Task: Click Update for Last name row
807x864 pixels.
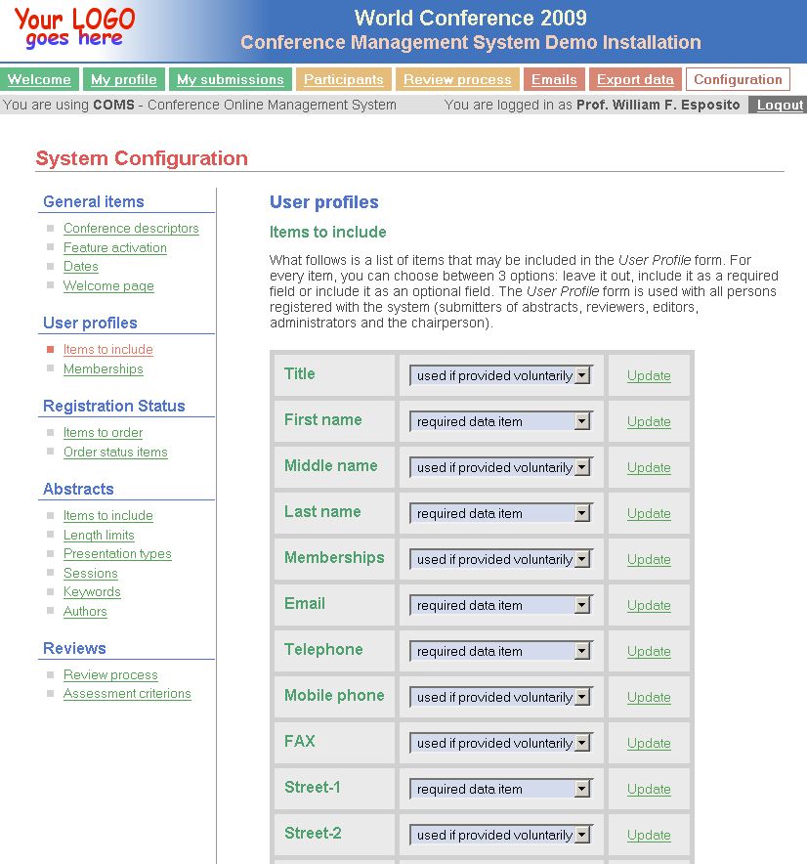Action: click(649, 513)
